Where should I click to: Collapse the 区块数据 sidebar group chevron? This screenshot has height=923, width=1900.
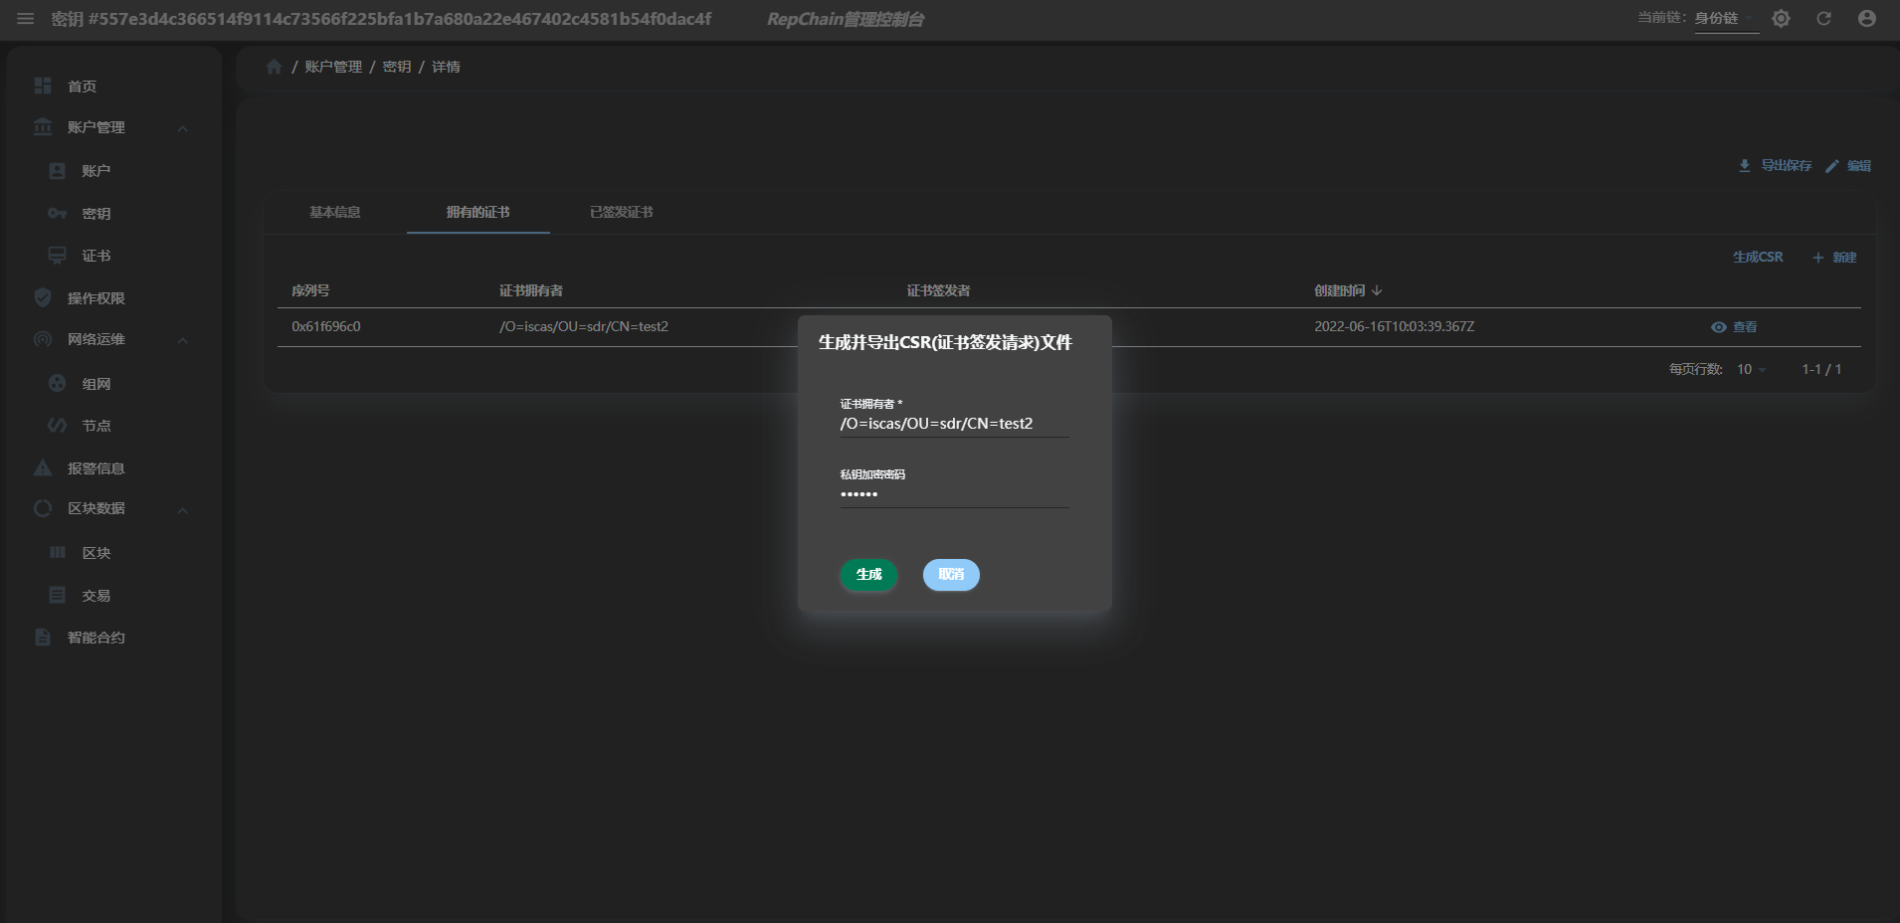(x=183, y=510)
